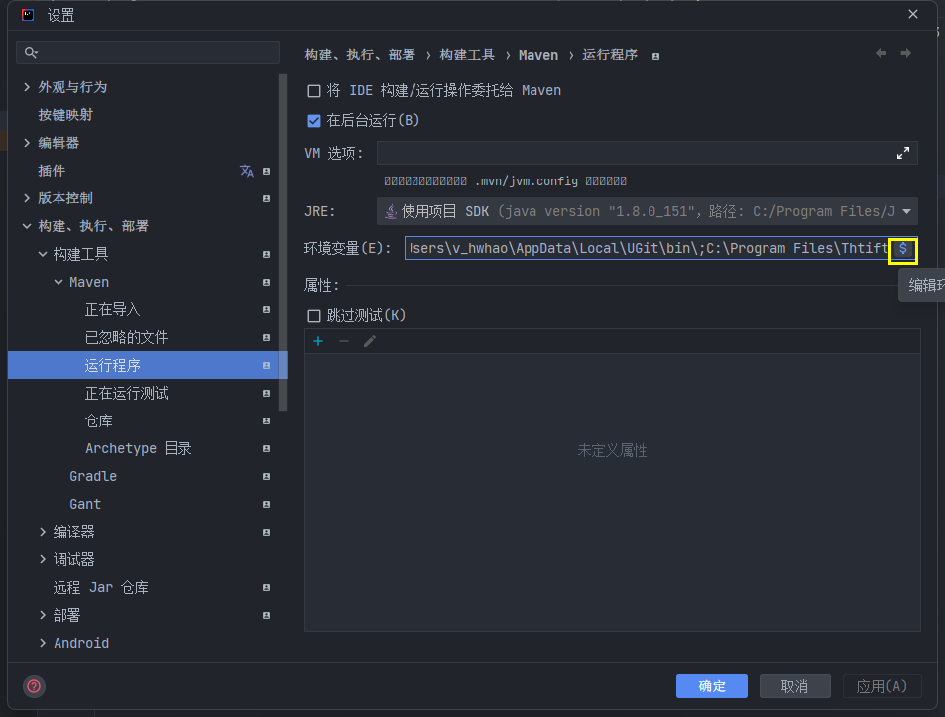945x717 pixels.
Task: Click the 环境变量 input field
Action: click(647, 249)
